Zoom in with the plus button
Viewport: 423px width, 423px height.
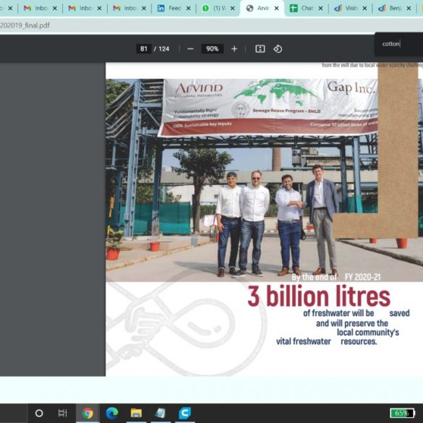pyautogui.click(x=234, y=49)
